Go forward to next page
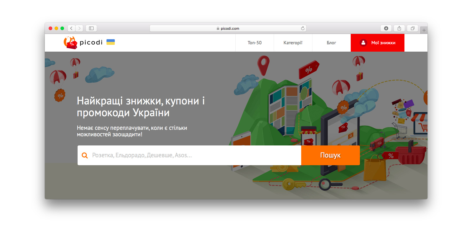This screenshot has width=472, height=236. (79, 28)
